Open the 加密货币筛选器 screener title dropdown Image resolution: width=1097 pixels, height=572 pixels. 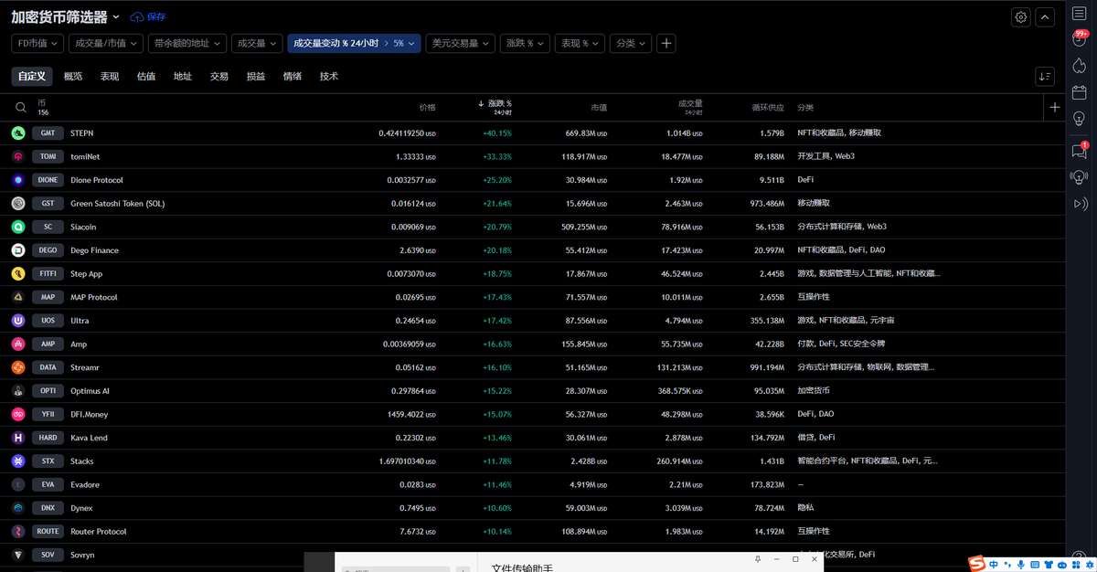(66, 17)
